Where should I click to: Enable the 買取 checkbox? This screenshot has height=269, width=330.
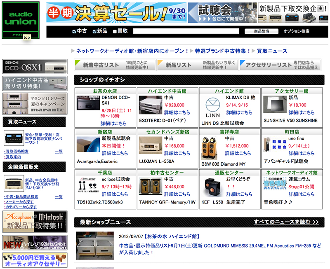click(115, 32)
